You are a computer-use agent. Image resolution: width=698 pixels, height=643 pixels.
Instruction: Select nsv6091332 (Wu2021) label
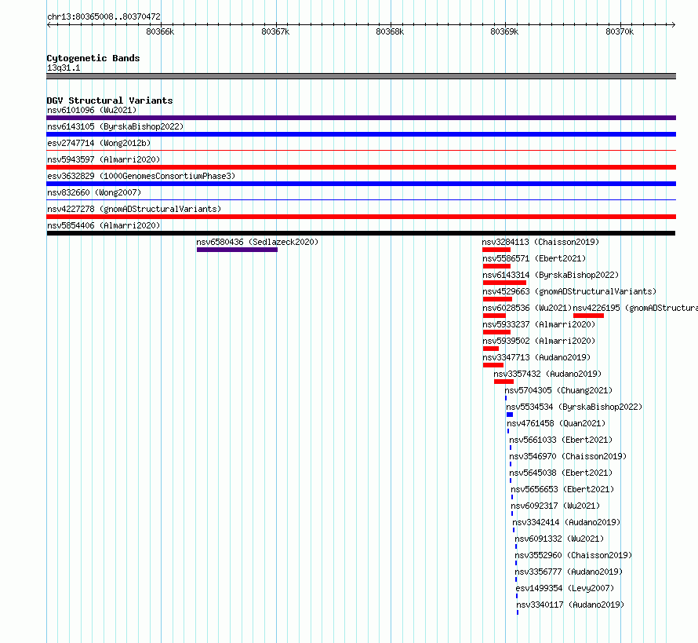559,539
